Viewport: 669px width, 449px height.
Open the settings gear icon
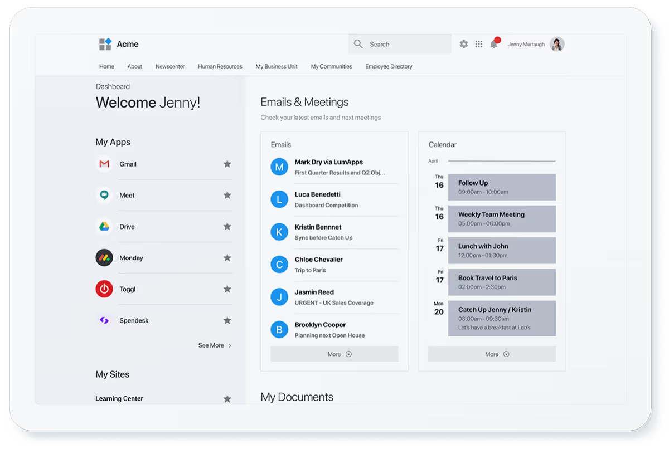(464, 44)
